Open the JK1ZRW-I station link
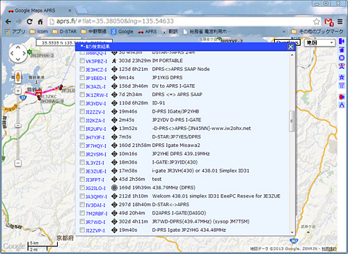The width and height of the screenshot is (348, 254). tap(97, 95)
